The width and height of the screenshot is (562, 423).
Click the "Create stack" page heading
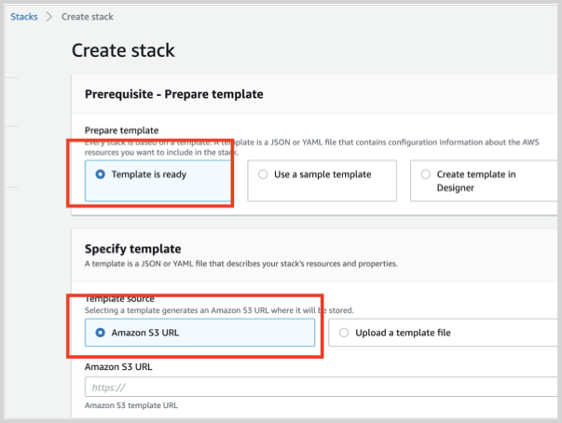pyautogui.click(x=123, y=50)
